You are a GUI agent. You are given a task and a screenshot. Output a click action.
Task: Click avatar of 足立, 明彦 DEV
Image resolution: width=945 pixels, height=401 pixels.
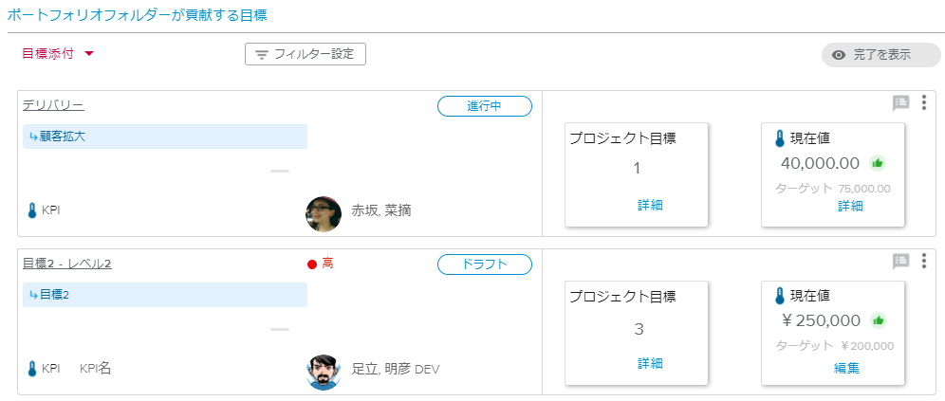pos(324,369)
